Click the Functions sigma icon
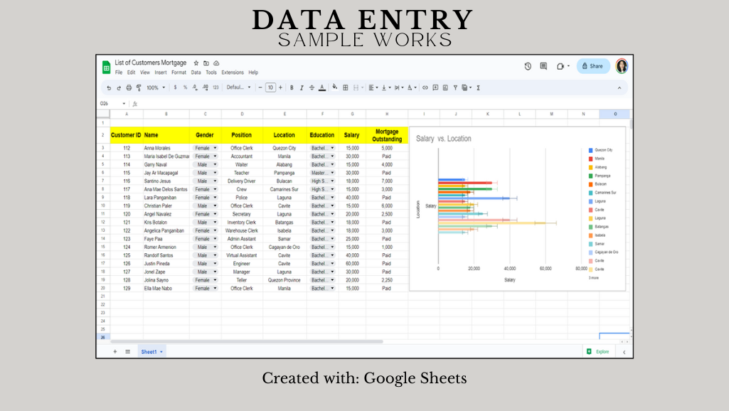729x411 pixels. coord(478,87)
